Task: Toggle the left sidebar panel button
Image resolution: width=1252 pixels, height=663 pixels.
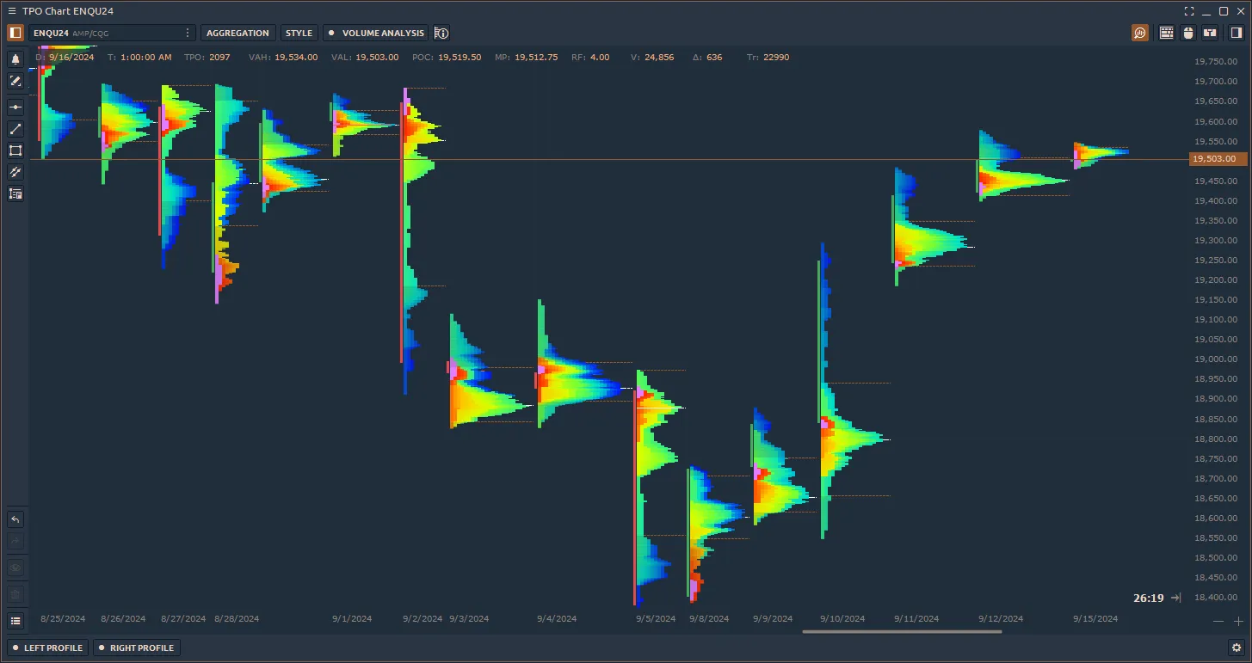Action: coord(15,33)
